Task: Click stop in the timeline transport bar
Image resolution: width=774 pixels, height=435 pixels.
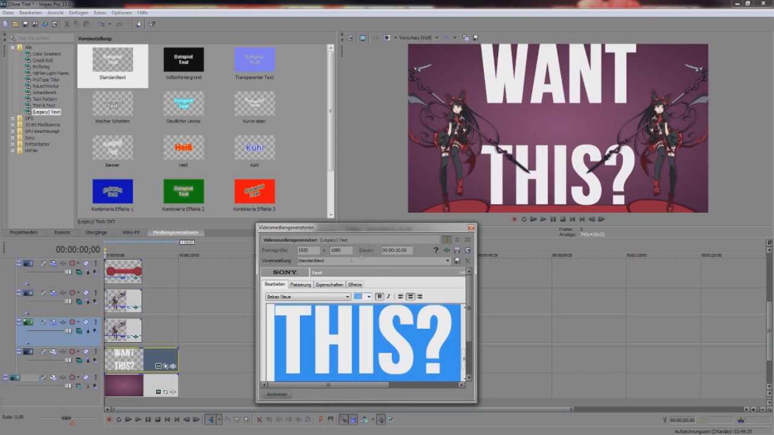Action: 158,419
